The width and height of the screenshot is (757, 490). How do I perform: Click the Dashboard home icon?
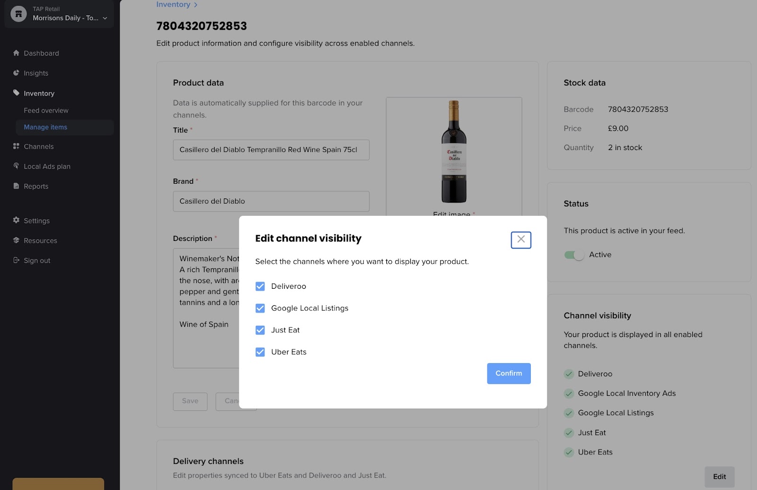[16, 53]
